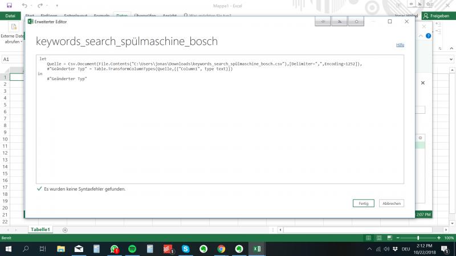Open the Mail app from the taskbar
This screenshot has width=456, height=256.
tap(79, 249)
